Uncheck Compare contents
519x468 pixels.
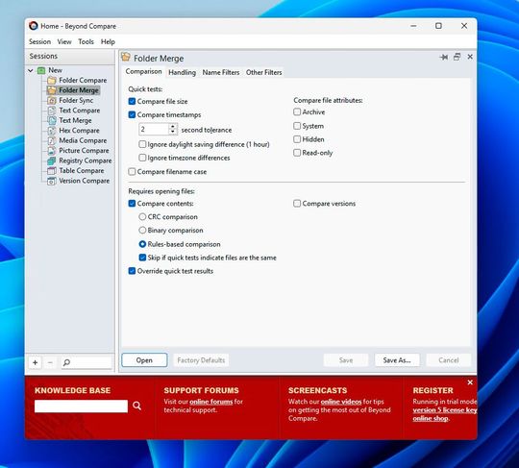pyautogui.click(x=132, y=203)
